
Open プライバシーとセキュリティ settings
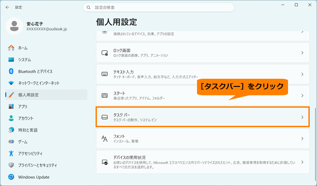tap(46, 165)
